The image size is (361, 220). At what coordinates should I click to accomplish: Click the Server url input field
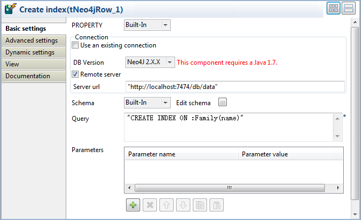[x=234, y=87]
